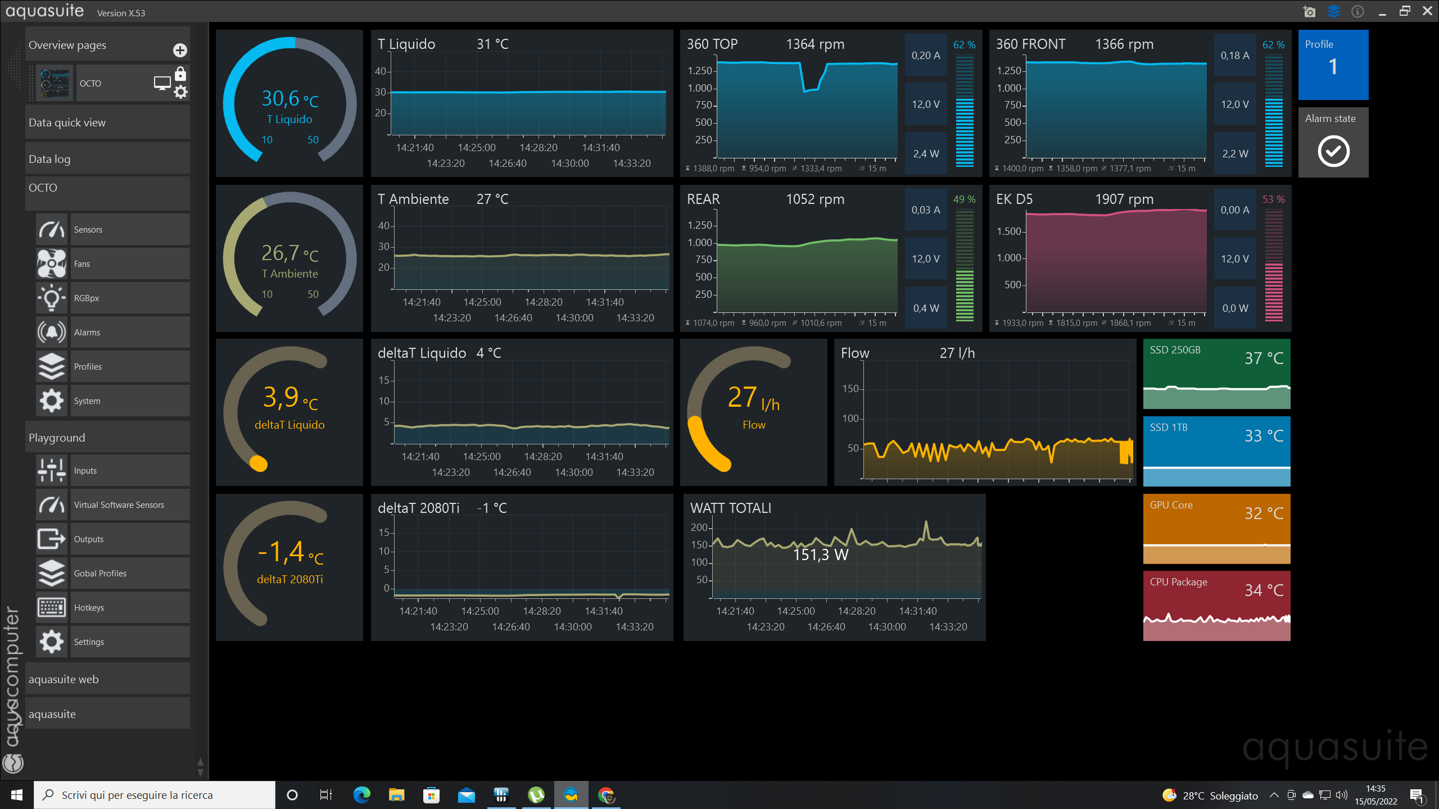Toggle desktop mode monitor icon for OCTO page
The width and height of the screenshot is (1439, 809).
(x=162, y=84)
